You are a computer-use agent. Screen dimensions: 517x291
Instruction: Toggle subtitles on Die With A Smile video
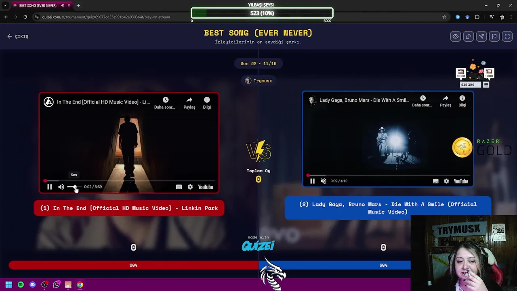[x=435, y=181]
